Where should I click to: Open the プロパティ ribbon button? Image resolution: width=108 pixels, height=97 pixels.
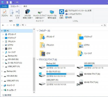tap(5, 13)
